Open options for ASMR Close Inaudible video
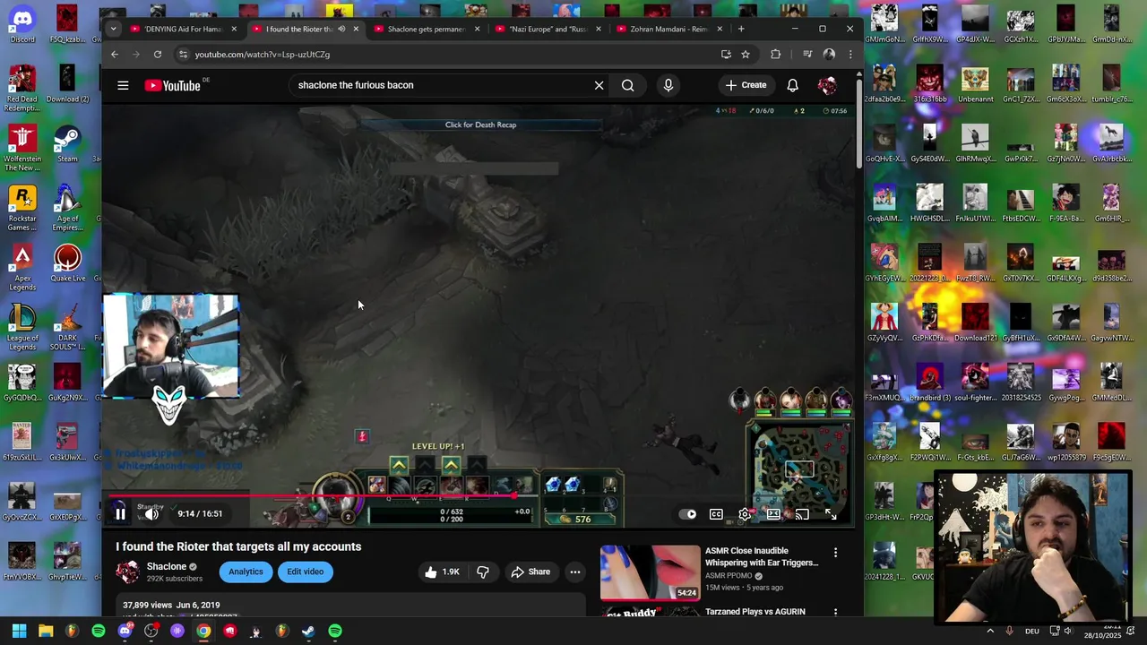 (835, 553)
